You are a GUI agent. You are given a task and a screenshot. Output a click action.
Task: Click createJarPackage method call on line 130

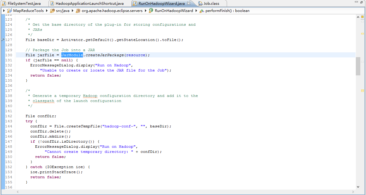(x=105, y=55)
